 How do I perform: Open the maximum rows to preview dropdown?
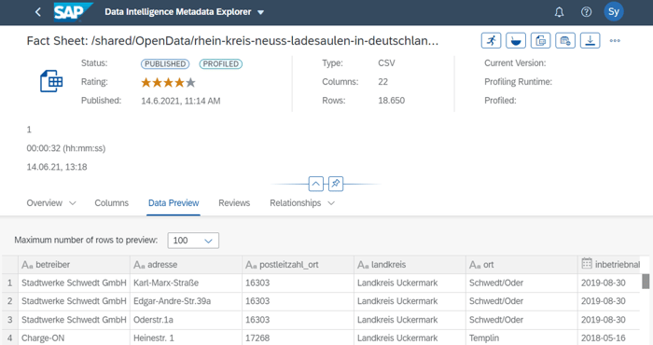193,241
